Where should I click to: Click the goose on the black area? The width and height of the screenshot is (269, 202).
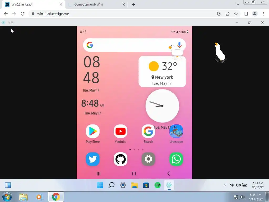[x=220, y=52]
